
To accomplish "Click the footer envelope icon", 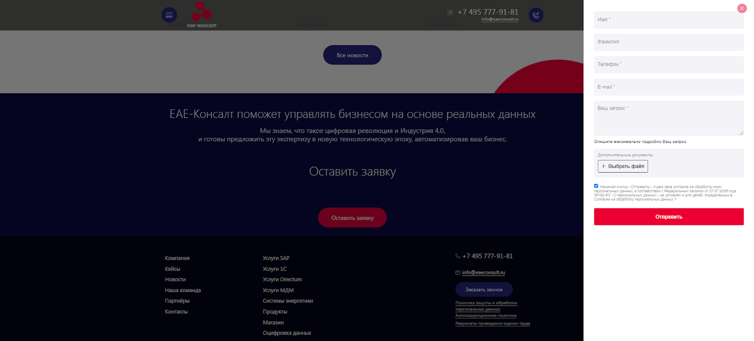I will 458,273.
